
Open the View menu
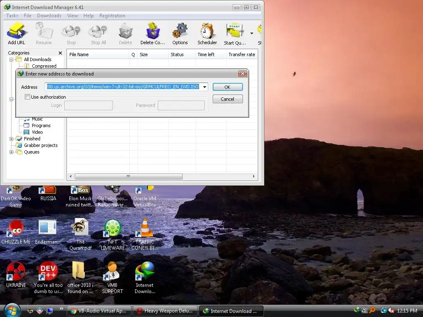(x=72, y=16)
